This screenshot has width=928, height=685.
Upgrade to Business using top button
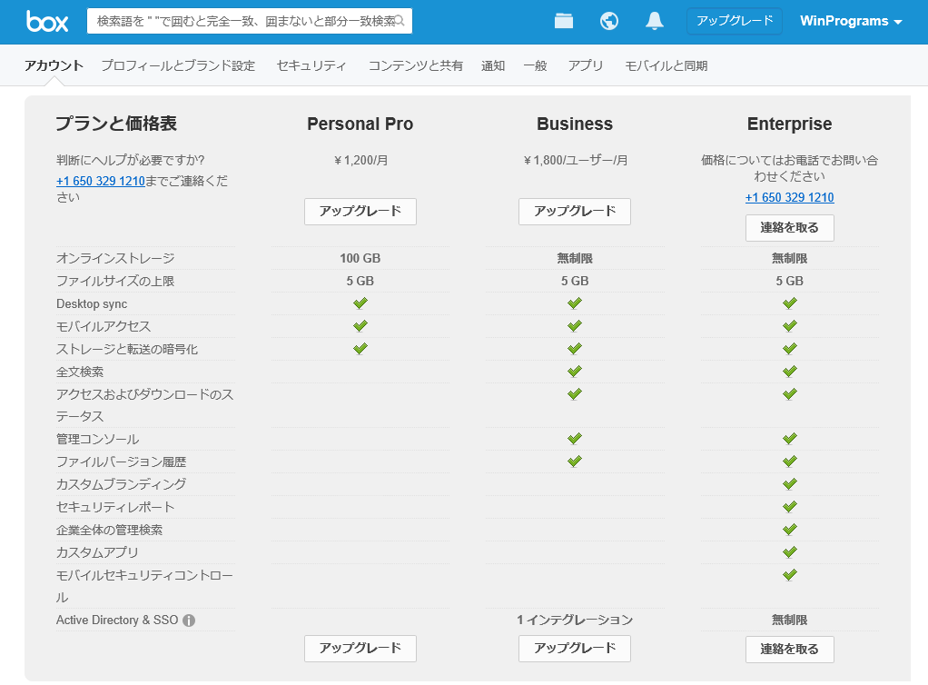(575, 212)
